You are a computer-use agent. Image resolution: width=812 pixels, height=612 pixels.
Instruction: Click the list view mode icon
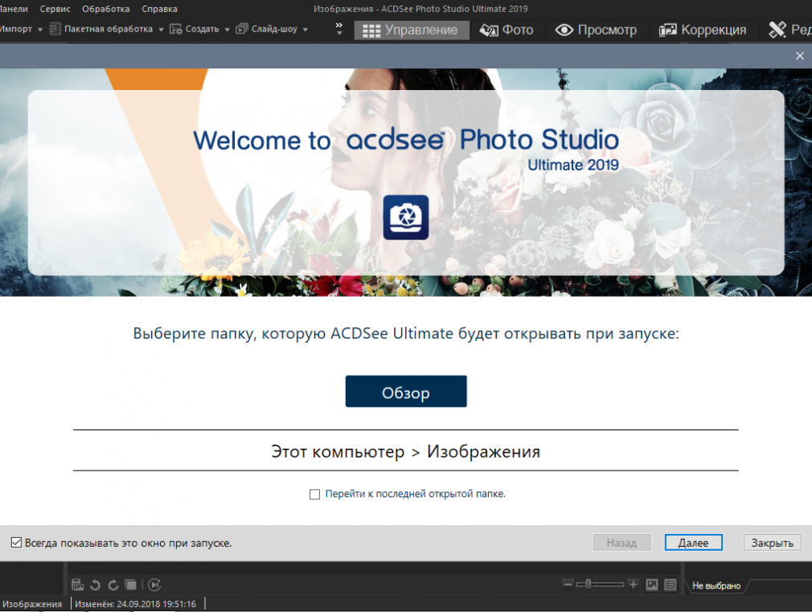tap(671, 585)
